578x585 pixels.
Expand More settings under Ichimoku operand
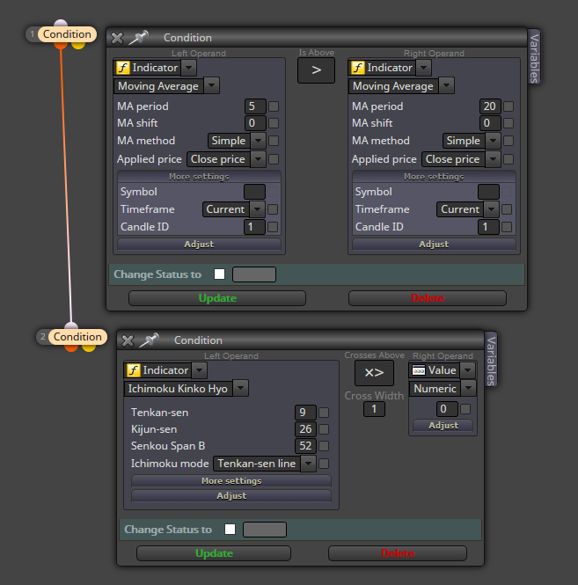(x=231, y=481)
